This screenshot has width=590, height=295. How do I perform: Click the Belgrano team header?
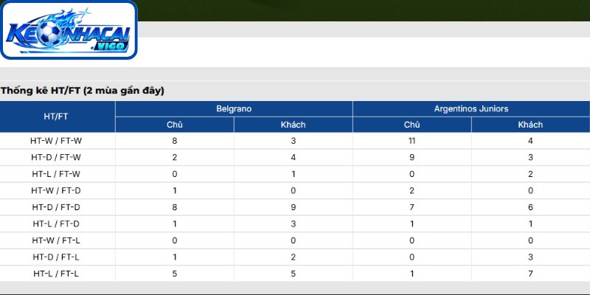click(234, 108)
